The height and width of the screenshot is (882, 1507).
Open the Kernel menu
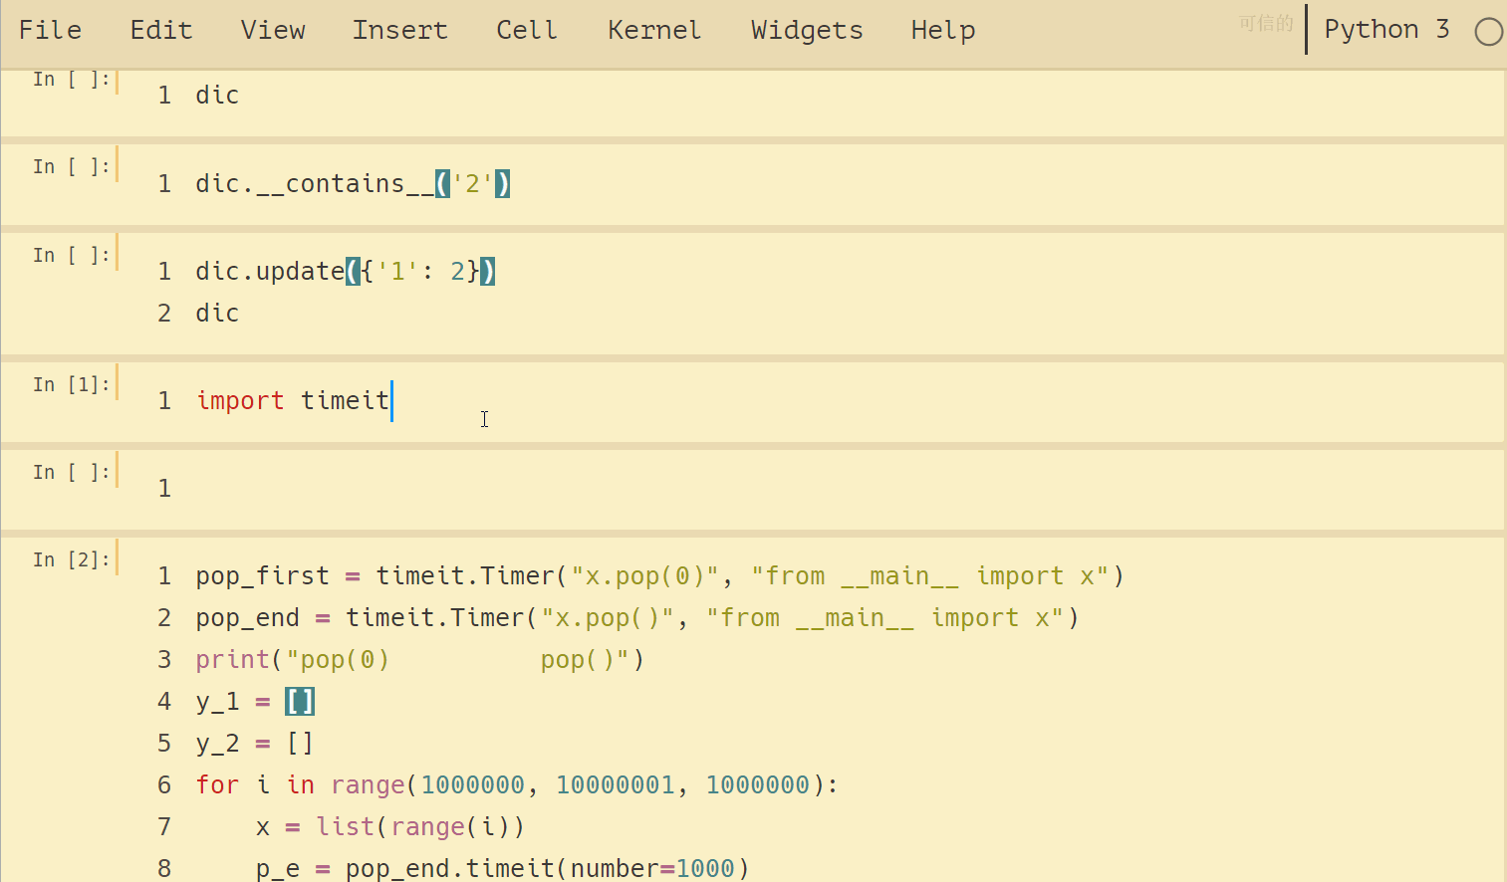point(653,30)
